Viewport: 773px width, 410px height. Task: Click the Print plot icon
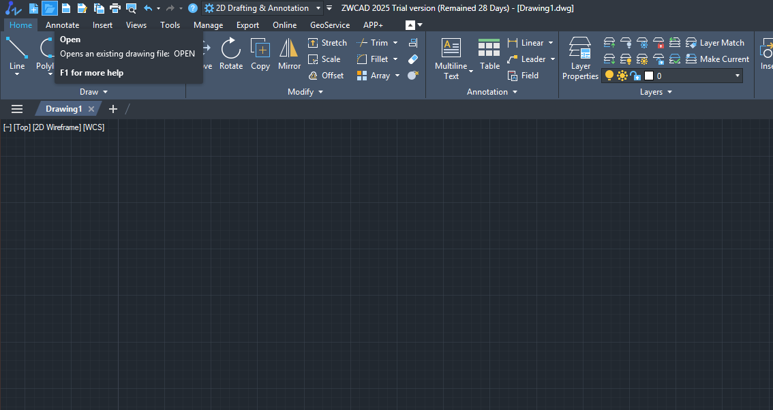click(115, 8)
